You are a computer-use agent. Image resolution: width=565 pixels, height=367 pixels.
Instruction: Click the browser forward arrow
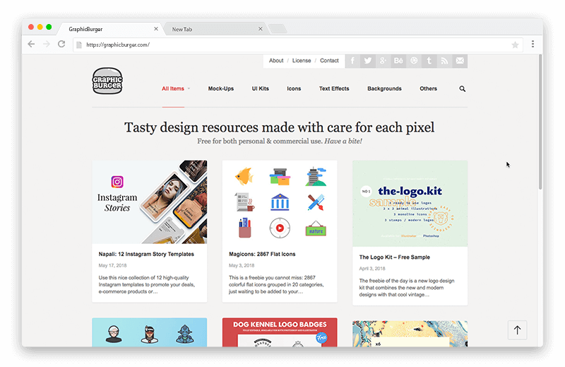[x=47, y=44]
